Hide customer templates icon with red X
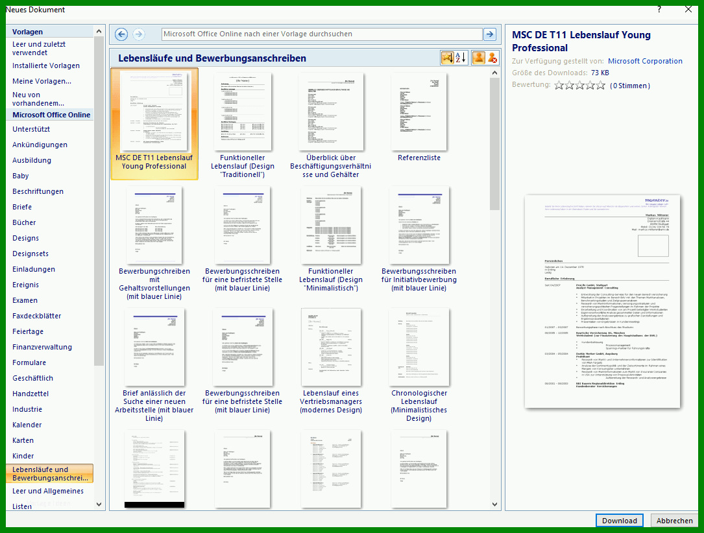 click(x=492, y=58)
